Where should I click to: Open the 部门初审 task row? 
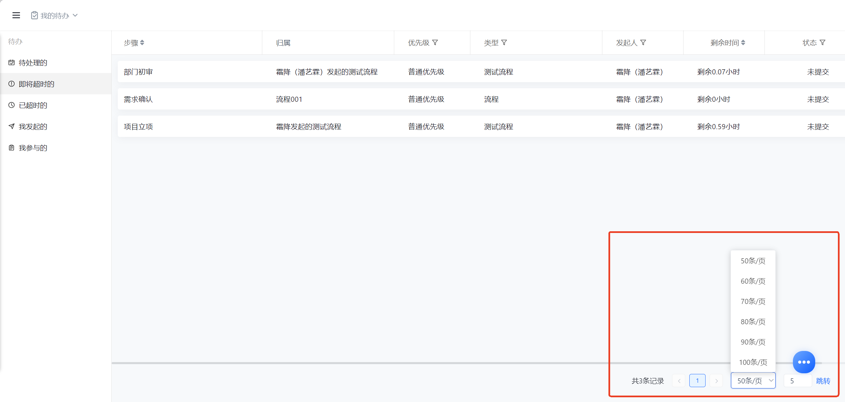481,72
